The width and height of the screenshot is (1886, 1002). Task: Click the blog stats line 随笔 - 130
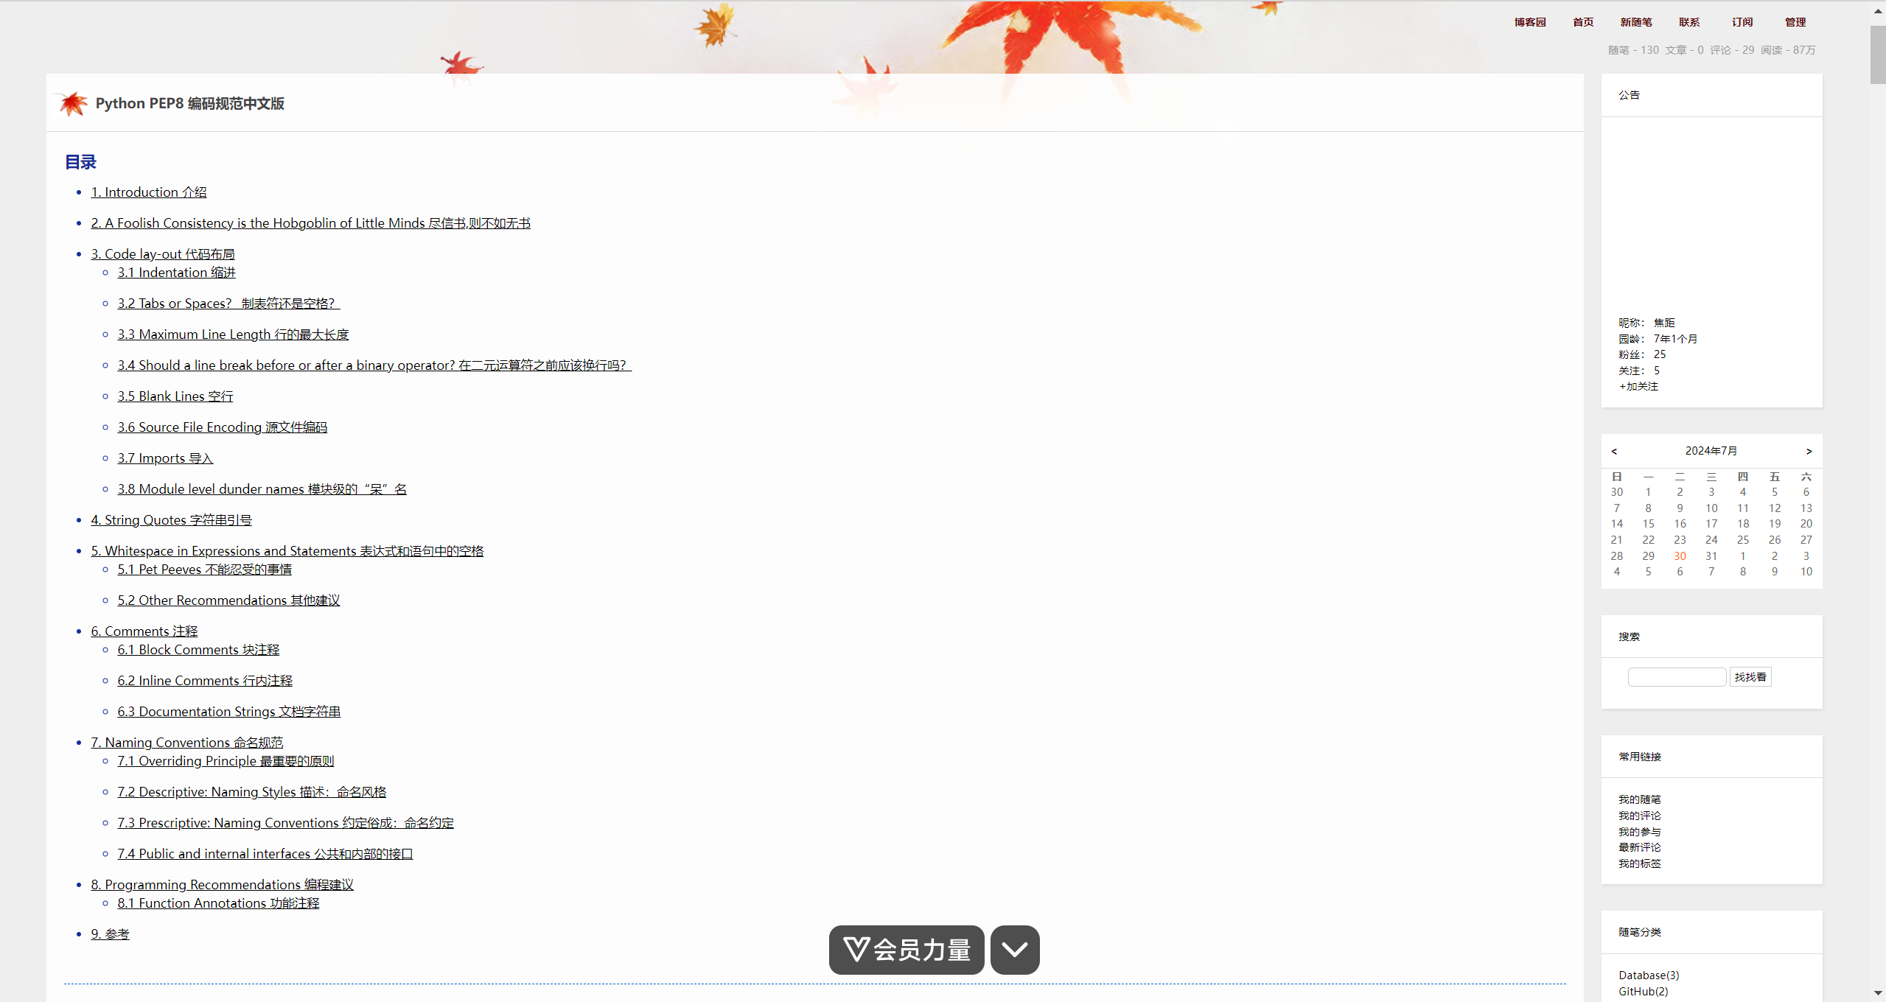pos(1633,50)
